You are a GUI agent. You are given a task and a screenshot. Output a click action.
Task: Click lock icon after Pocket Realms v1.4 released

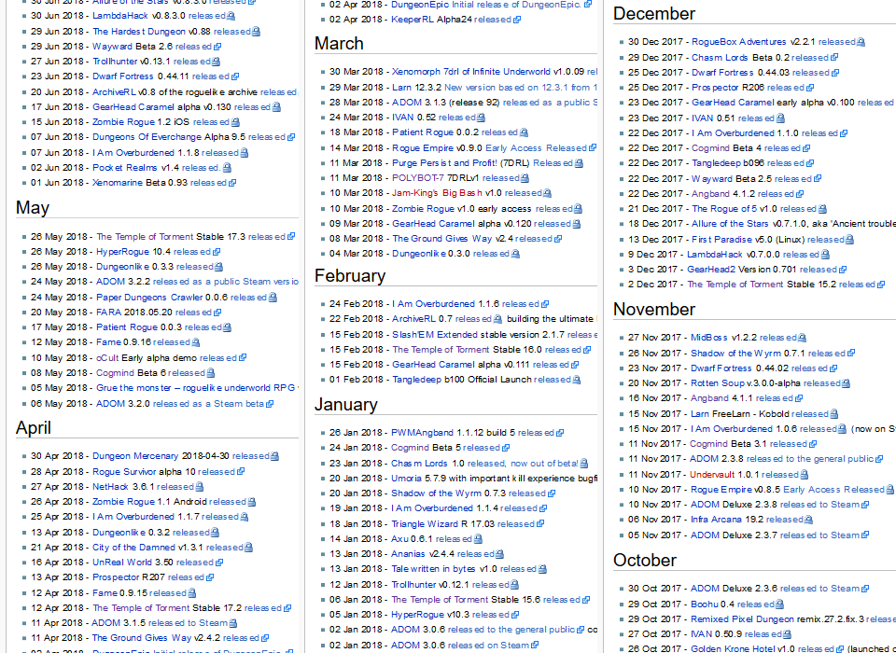click(227, 167)
